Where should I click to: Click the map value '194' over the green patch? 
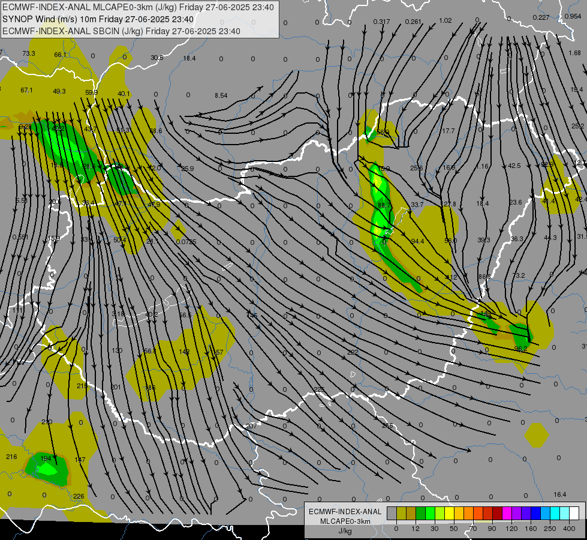46,458
